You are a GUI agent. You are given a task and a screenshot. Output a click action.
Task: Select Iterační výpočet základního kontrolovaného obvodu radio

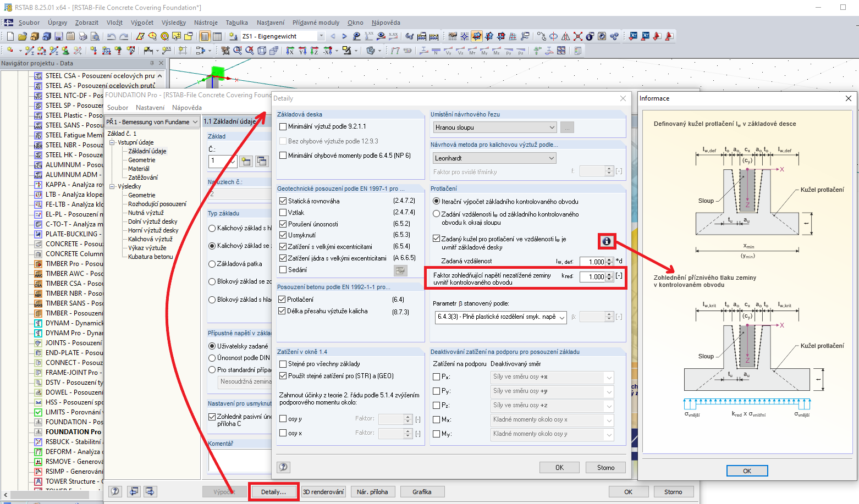[x=437, y=202]
